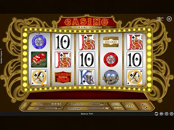174x130 pixels.
Task: Close the game with the X icon
Action: tap(169, 19)
